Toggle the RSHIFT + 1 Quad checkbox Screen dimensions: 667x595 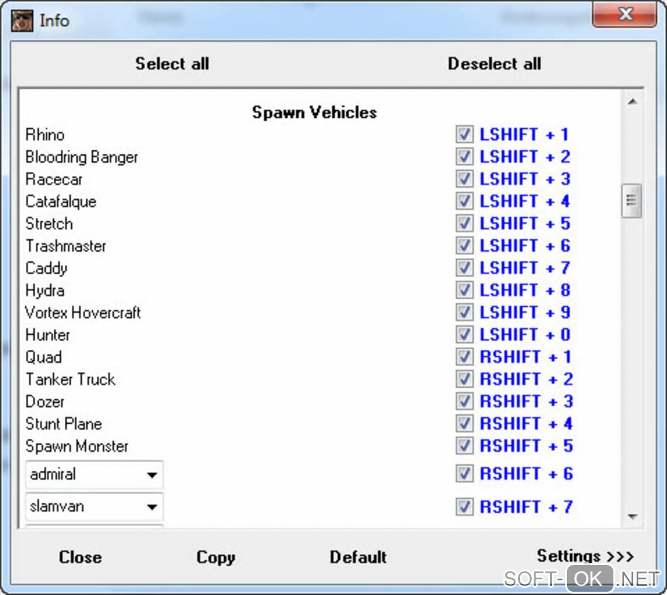(x=464, y=357)
